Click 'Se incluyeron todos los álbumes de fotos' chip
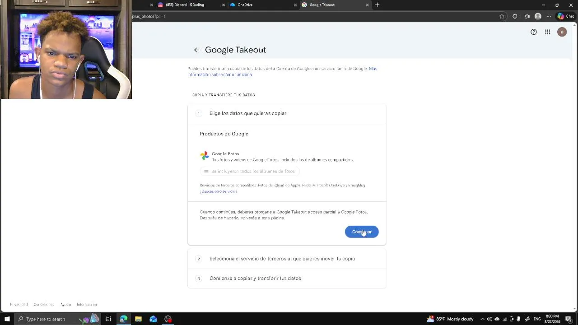578x325 pixels. (x=250, y=171)
